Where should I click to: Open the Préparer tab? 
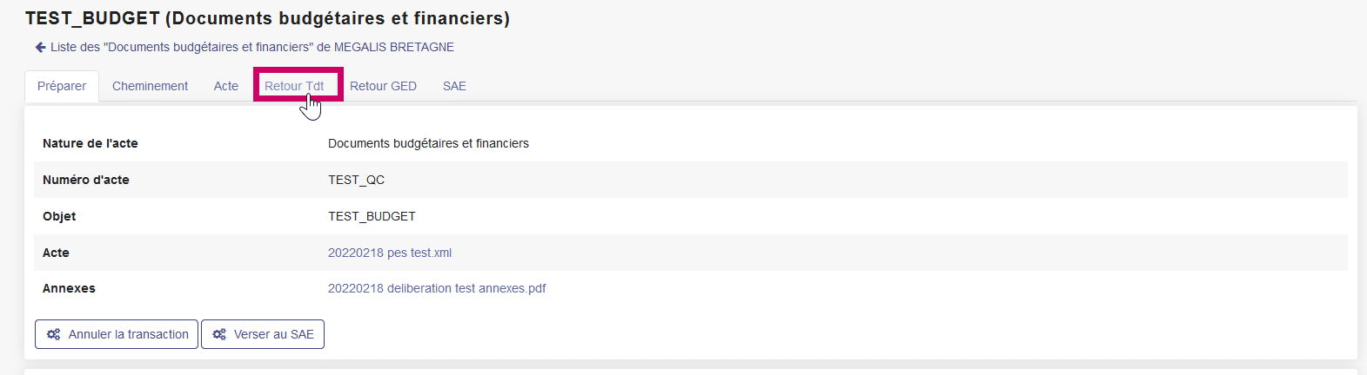[x=62, y=86]
